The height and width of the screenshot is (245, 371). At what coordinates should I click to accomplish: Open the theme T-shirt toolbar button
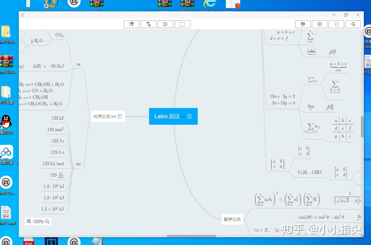pos(336,24)
